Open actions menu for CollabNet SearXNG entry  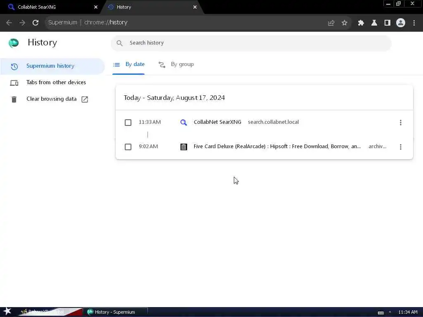point(401,123)
